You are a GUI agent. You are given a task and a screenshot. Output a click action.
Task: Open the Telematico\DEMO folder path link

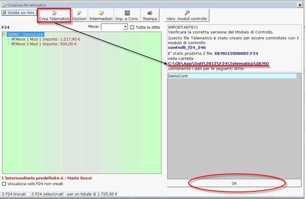tap(218, 63)
